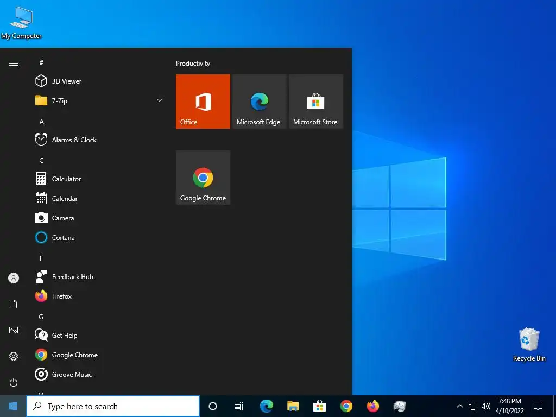Launch Firefox from the app list
Viewport: 556px width, 417px height.
[99, 296]
